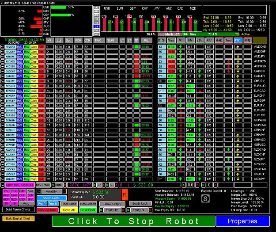Toggle the B/S button for AUDCAD
Screen dimensions: 276x232
tap(19, 47)
